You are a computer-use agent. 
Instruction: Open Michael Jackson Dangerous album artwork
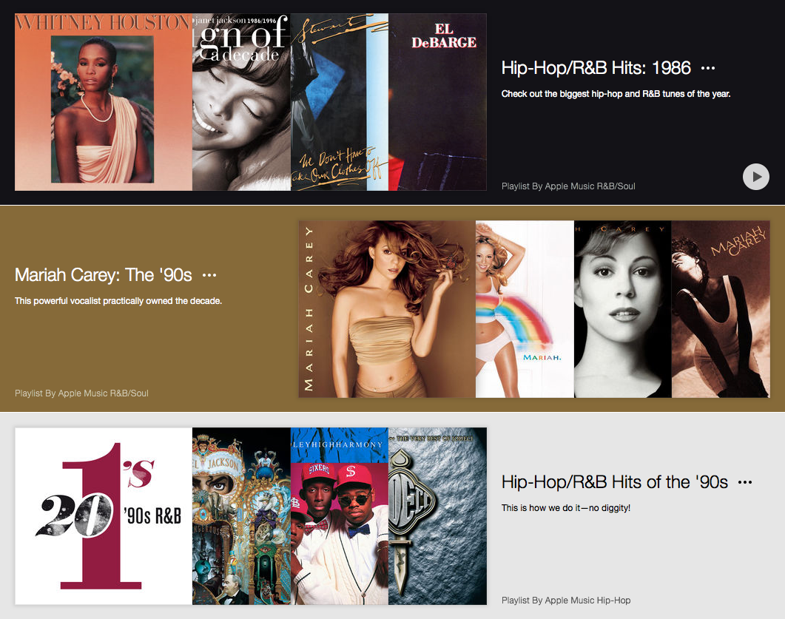[x=241, y=516]
